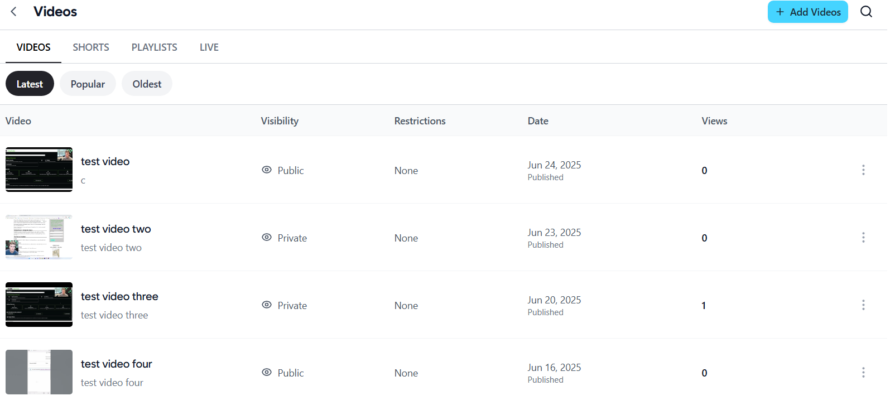The height and width of the screenshot is (410, 890).
Task: Open the test video thumbnail
Action: [39, 170]
